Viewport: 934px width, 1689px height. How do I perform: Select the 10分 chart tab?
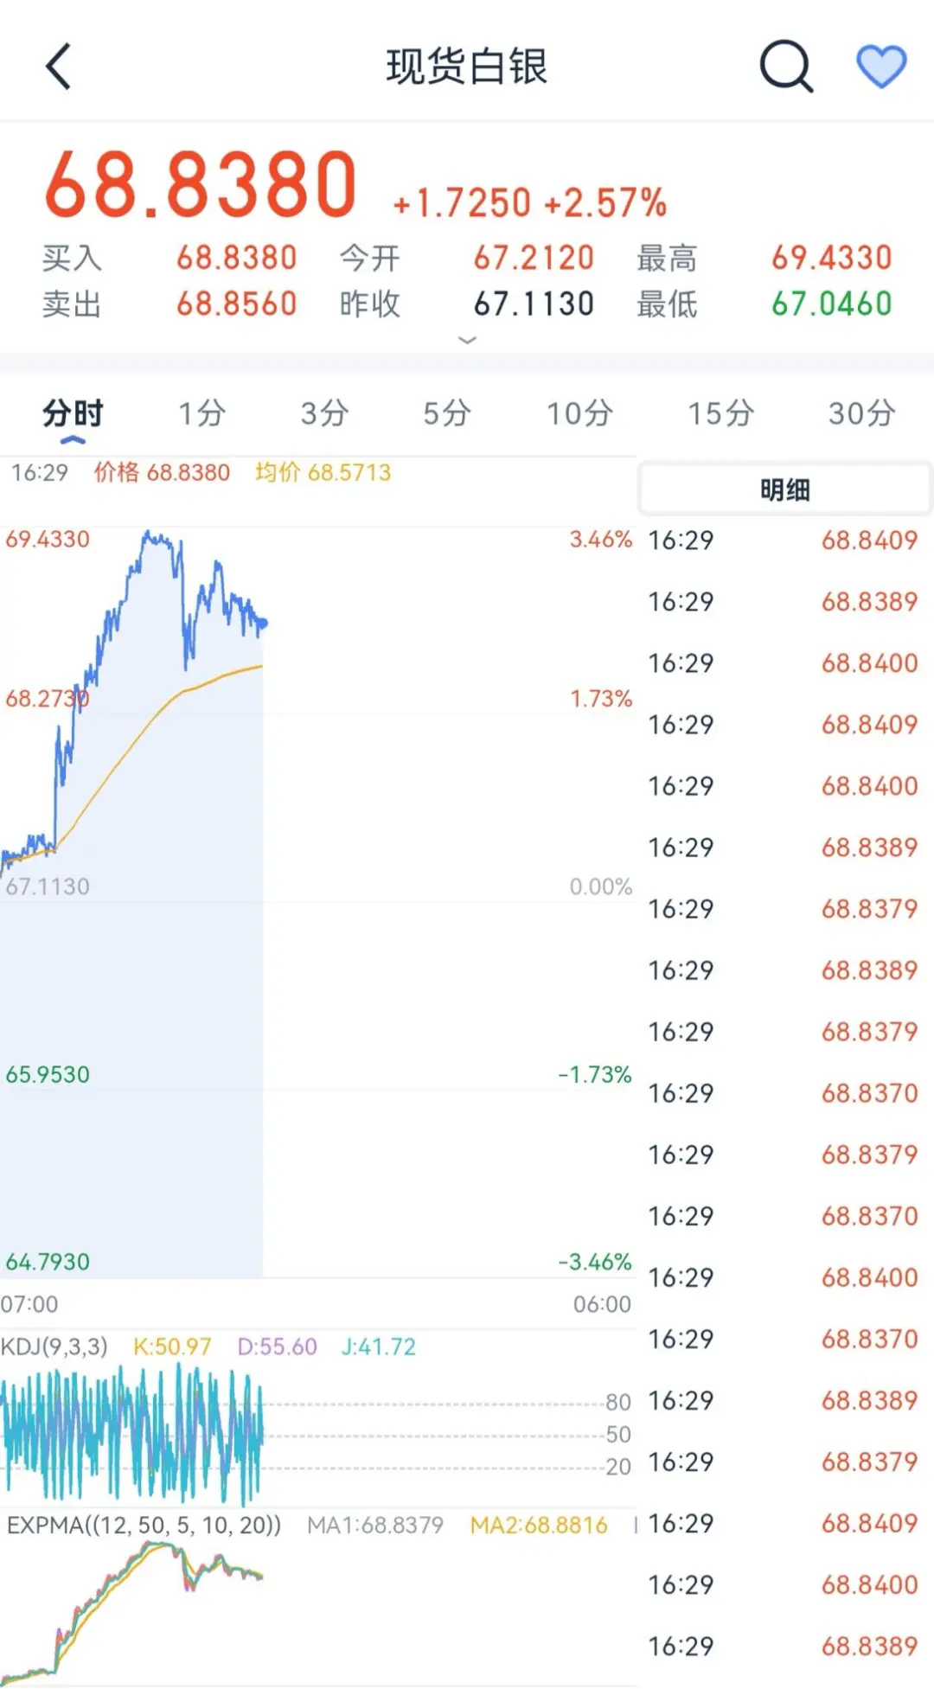click(x=579, y=413)
